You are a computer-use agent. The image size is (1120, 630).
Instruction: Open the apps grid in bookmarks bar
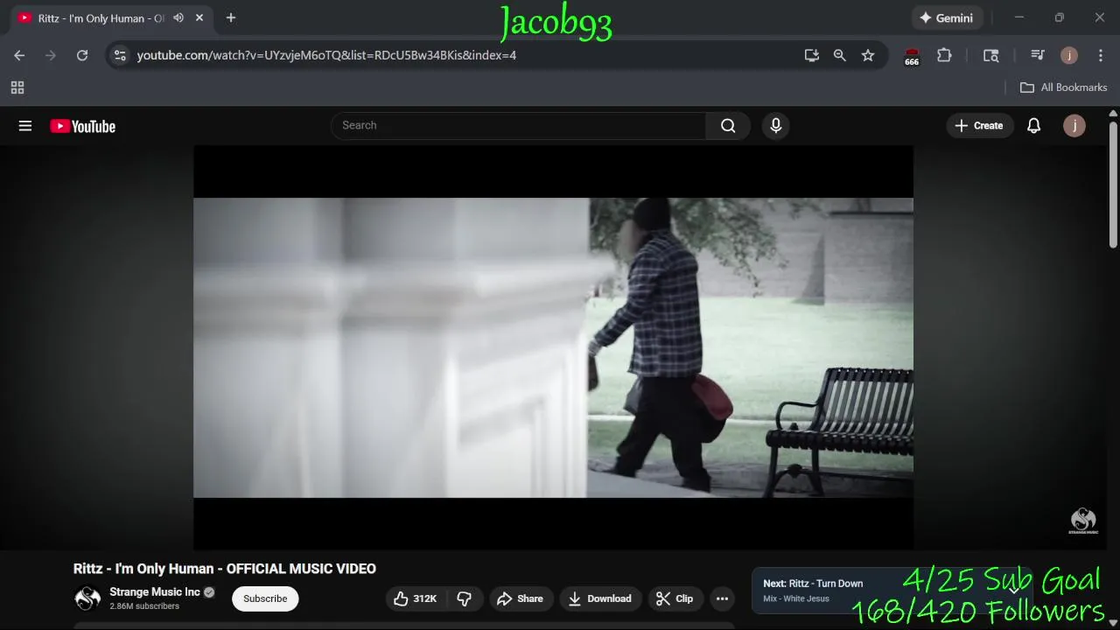17,87
